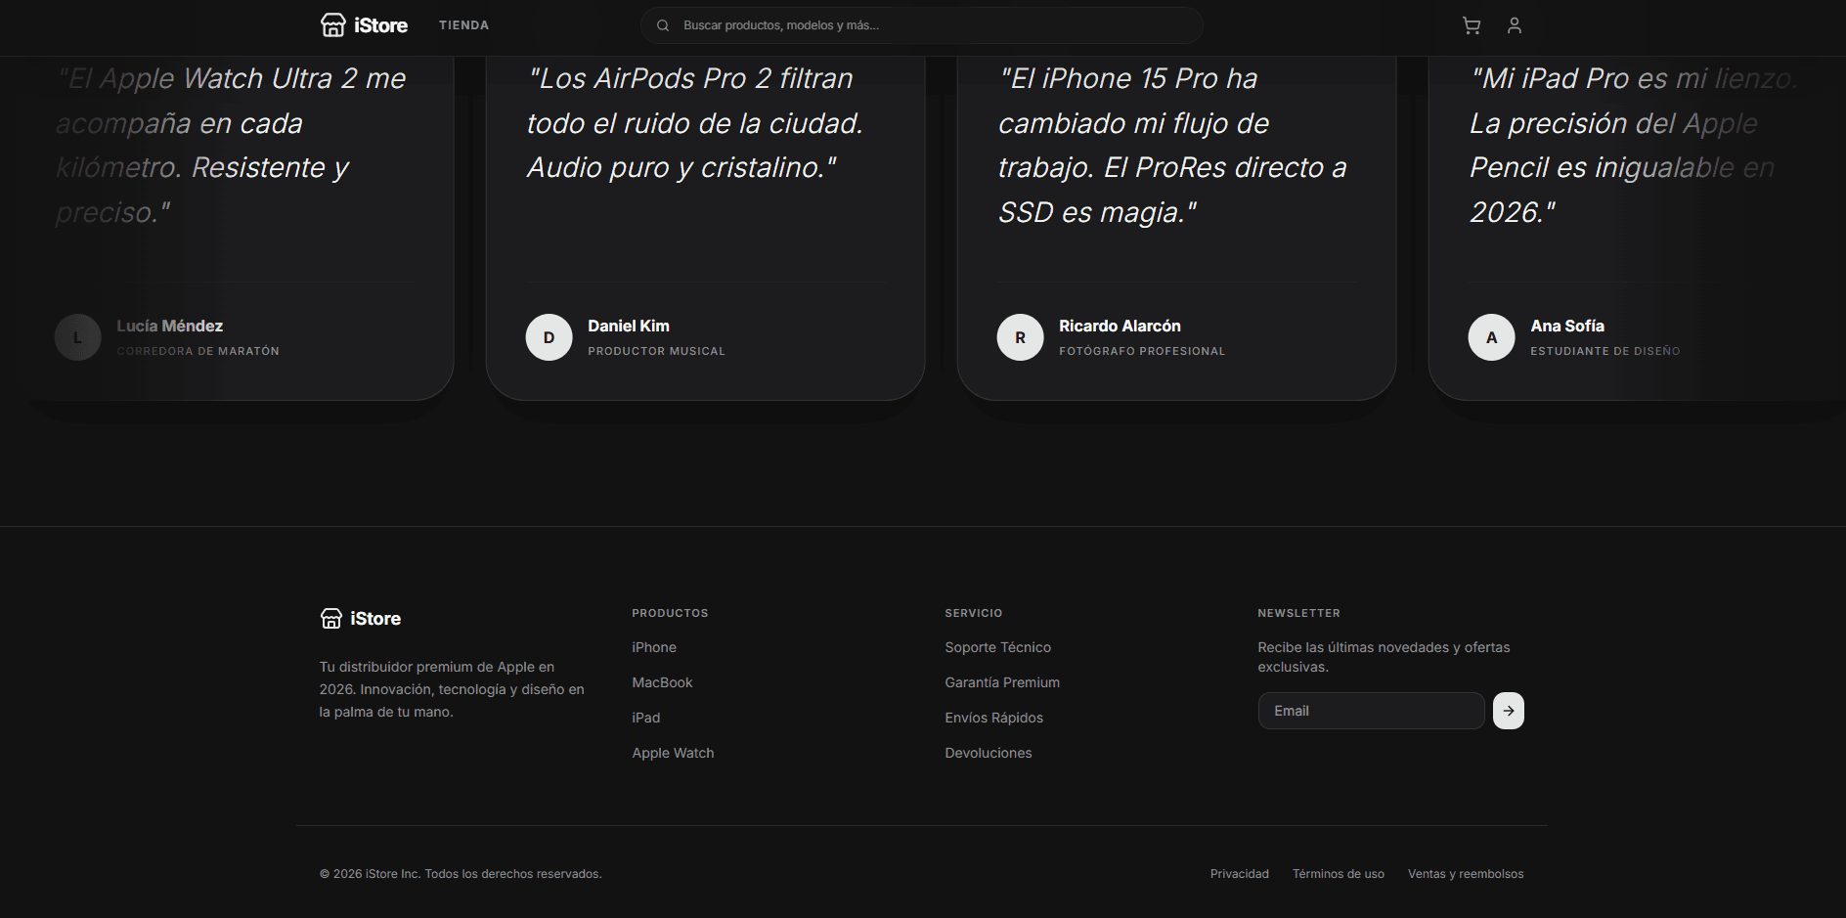The height and width of the screenshot is (918, 1846).
Task: Click the PRODUCTOS footer heading
Action: 670,613
